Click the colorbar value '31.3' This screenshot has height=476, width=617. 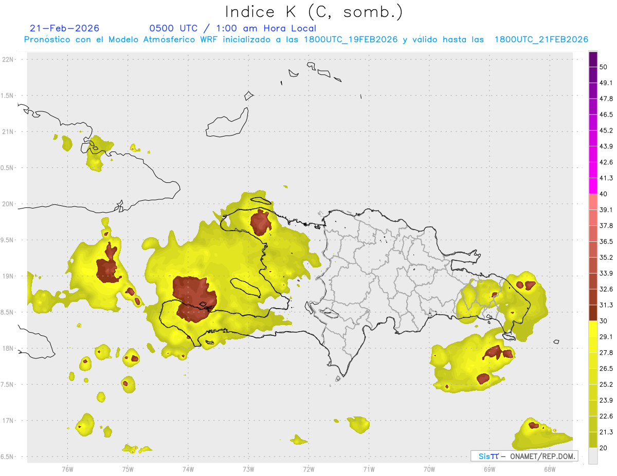pos(606,305)
